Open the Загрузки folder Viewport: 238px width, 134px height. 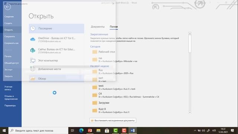pos(101,103)
